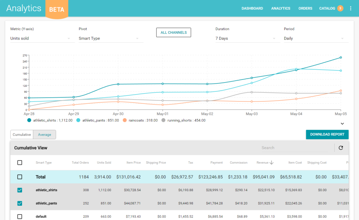Click the May-05 athletic_shirts data point
This screenshot has width=359, height=220.
point(341,58)
